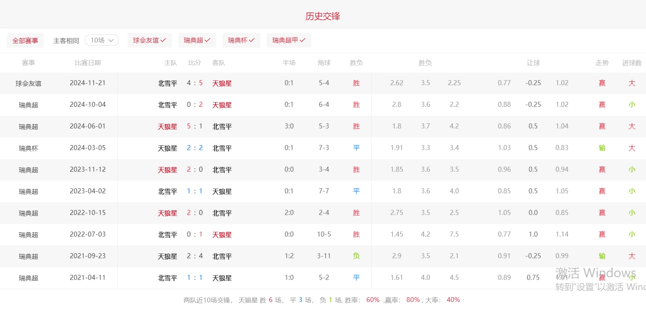Click the 平 result on 2023-04-02 row
Image resolution: width=646 pixels, height=310 pixels.
tap(356, 191)
